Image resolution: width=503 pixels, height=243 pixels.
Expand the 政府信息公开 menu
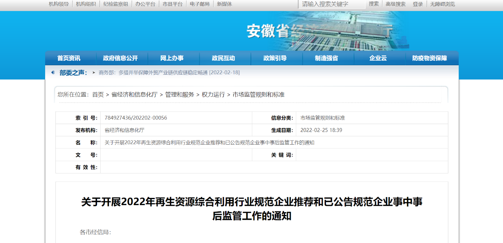120,58
